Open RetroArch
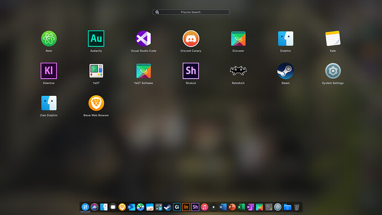The image size is (382, 215). (238, 71)
